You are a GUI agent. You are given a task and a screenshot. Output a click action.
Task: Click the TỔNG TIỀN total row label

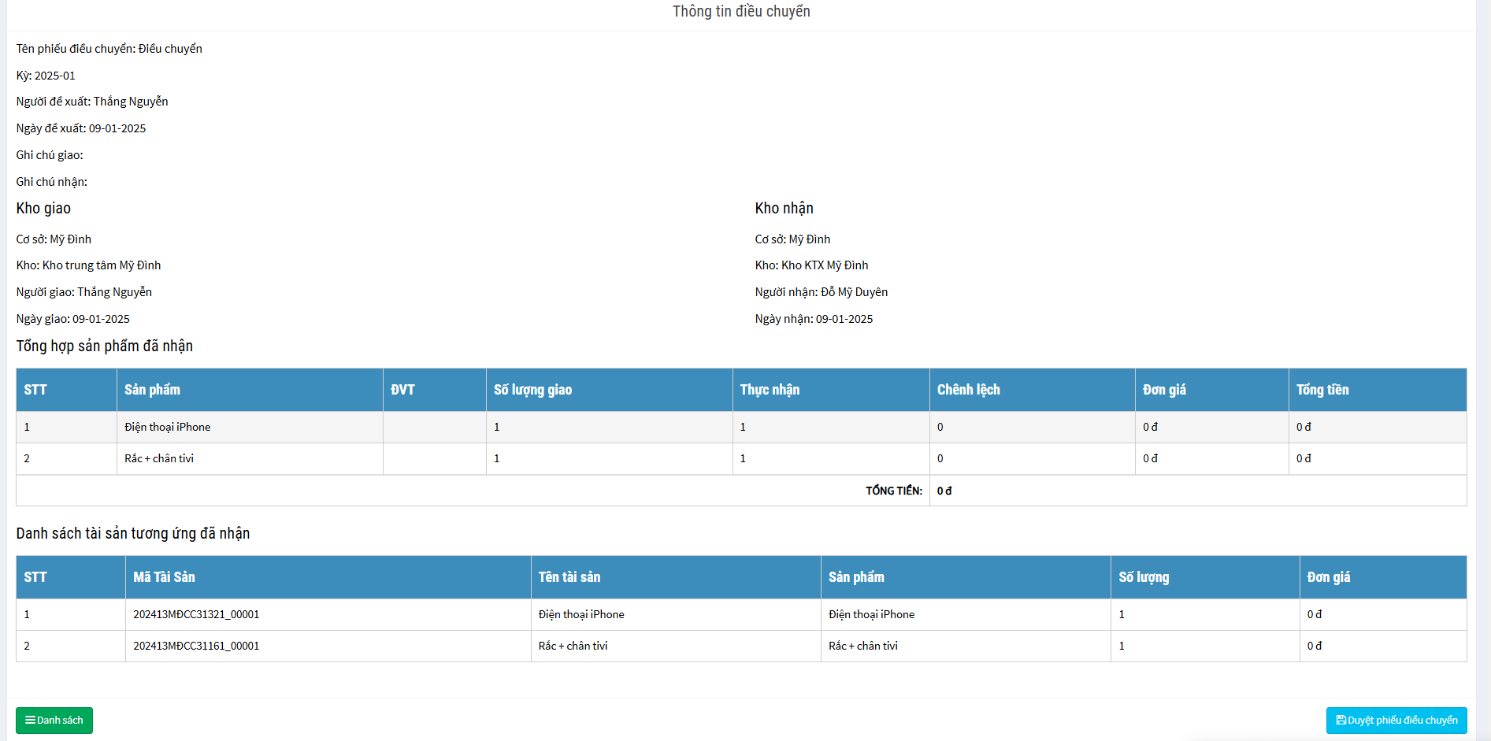[x=893, y=491]
